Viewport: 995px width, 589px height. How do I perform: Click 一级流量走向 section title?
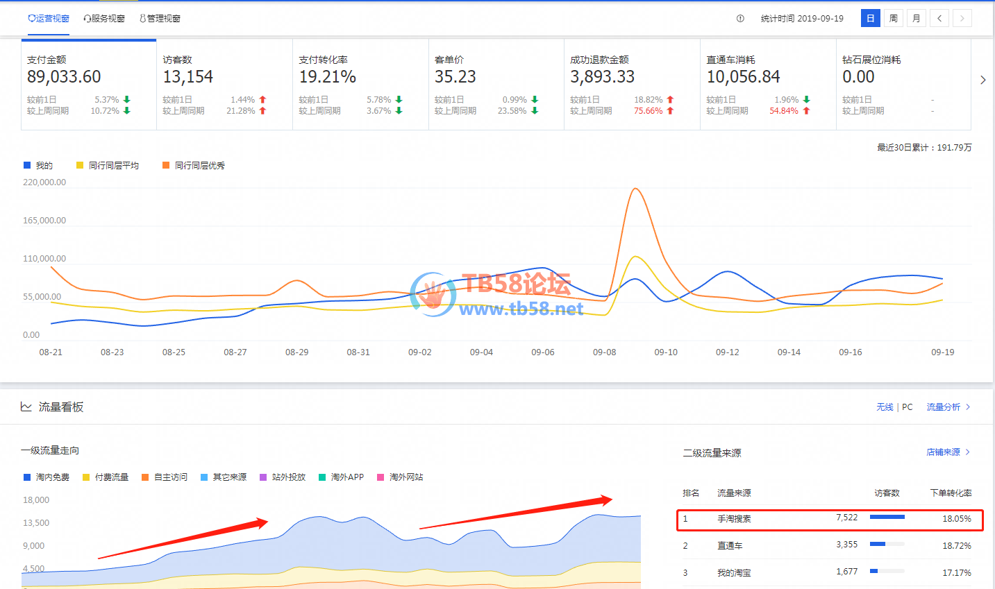(50, 451)
